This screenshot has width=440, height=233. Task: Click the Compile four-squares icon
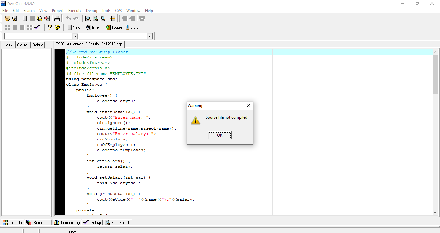pyautogui.click(x=7, y=27)
